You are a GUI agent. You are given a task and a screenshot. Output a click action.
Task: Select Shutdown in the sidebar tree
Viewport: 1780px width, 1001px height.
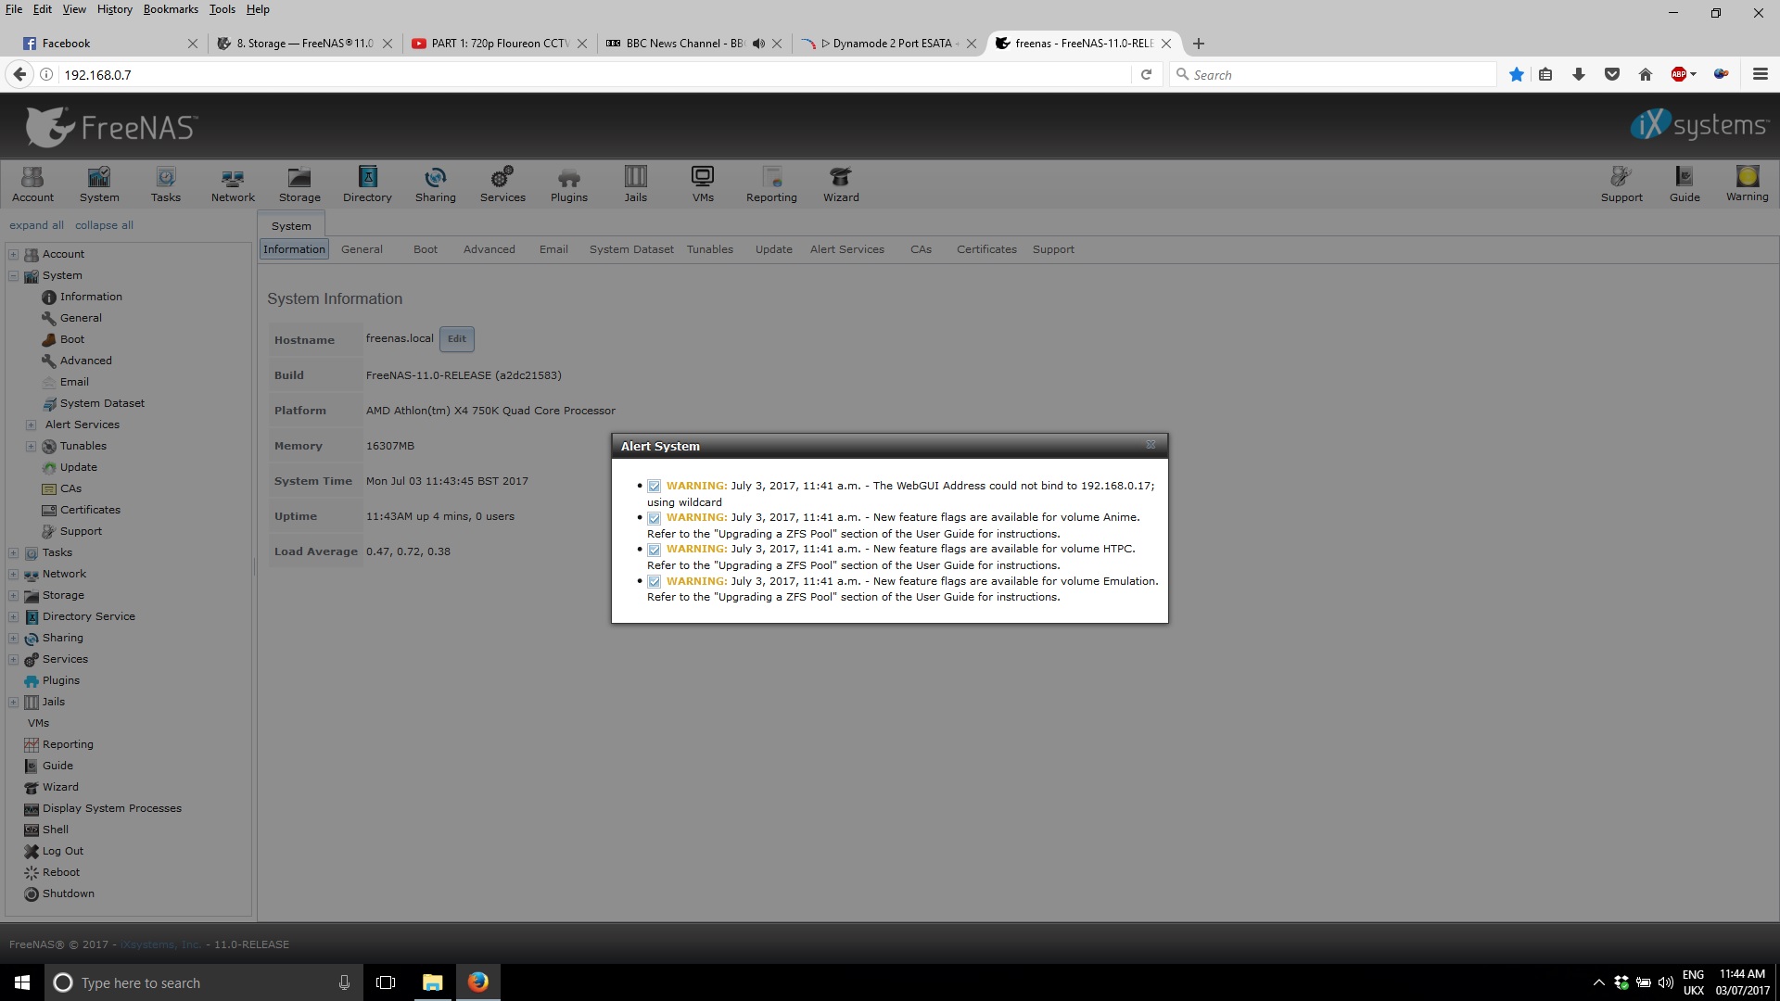click(x=68, y=893)
